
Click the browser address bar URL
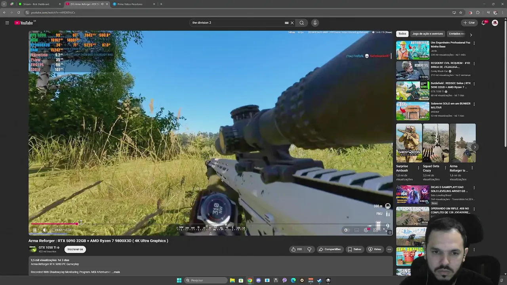[x=53, y=13]
